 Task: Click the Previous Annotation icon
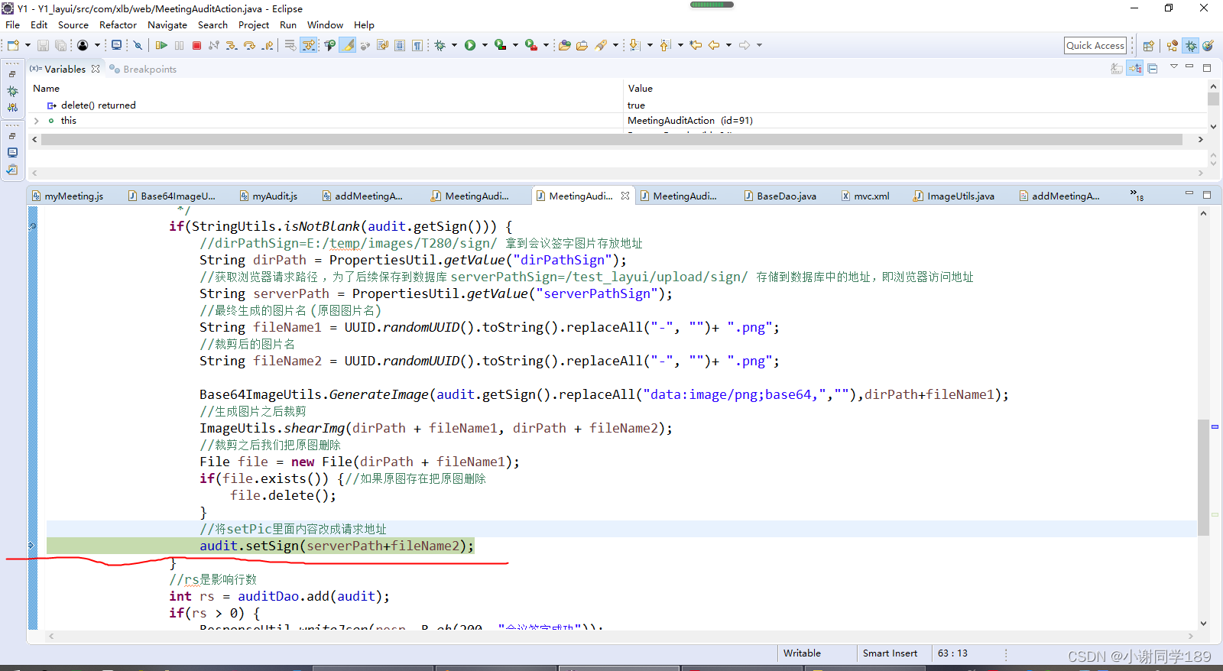(665, 45)
